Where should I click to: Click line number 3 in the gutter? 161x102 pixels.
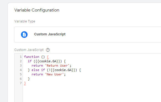coord(21,66)
